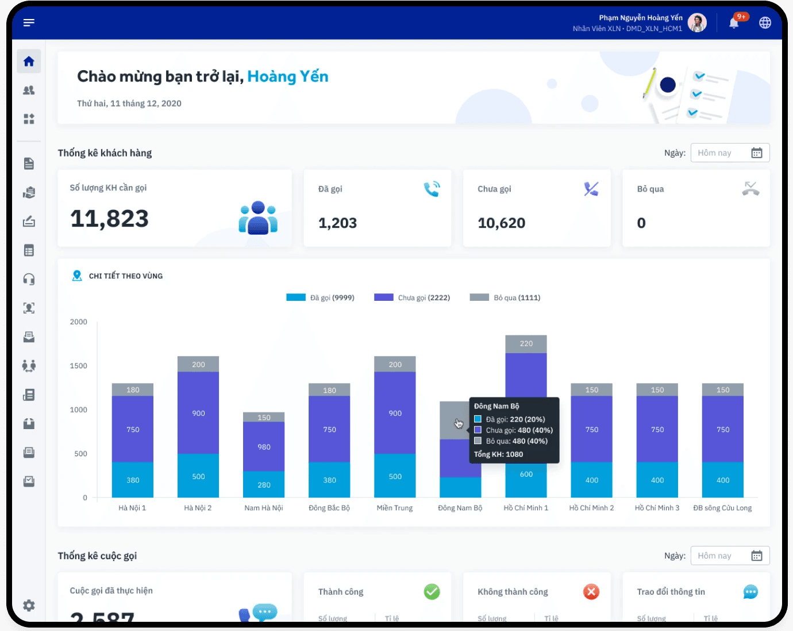
Task: Click the date Thứ hai, 11 tháng 12, 2020
Action: tap(129, 104)
